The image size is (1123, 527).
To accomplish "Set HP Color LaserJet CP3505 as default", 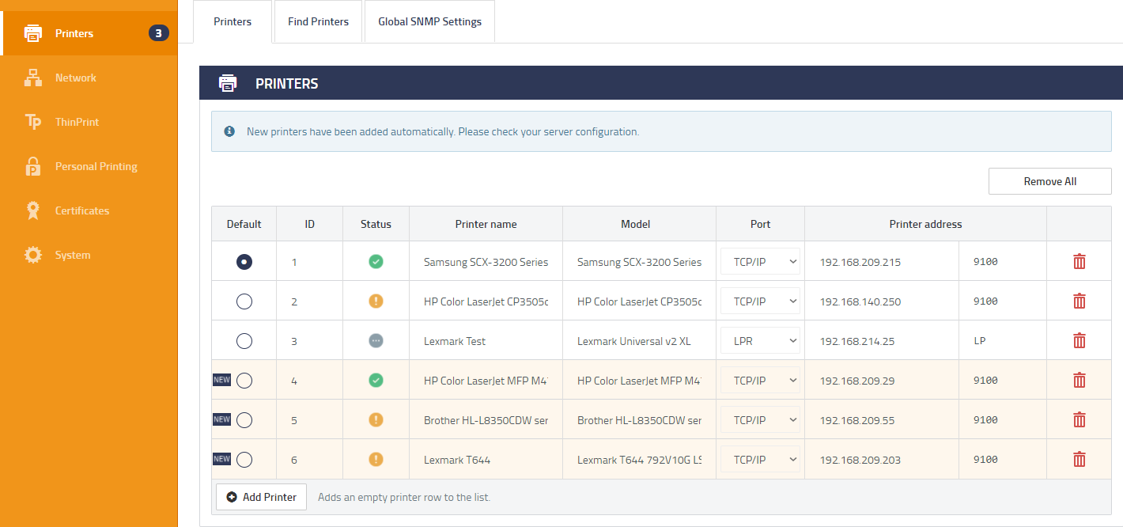I will (x=244, y=301).
